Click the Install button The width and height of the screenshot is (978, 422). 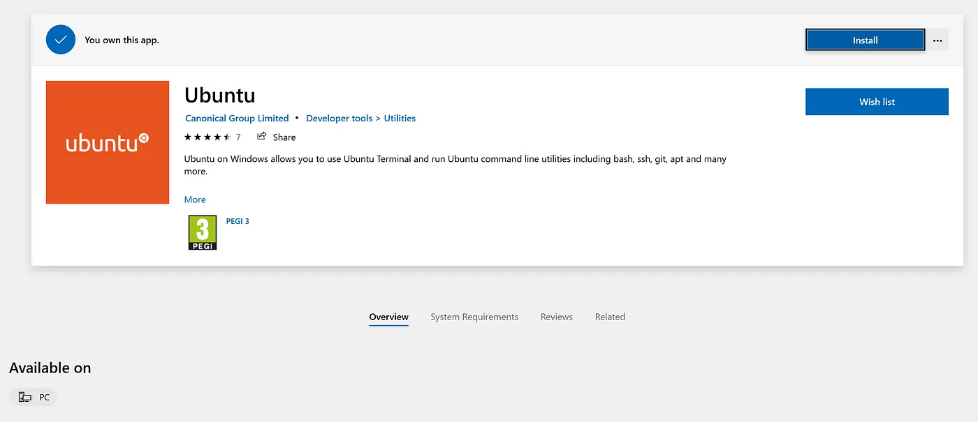click(865, 40)
